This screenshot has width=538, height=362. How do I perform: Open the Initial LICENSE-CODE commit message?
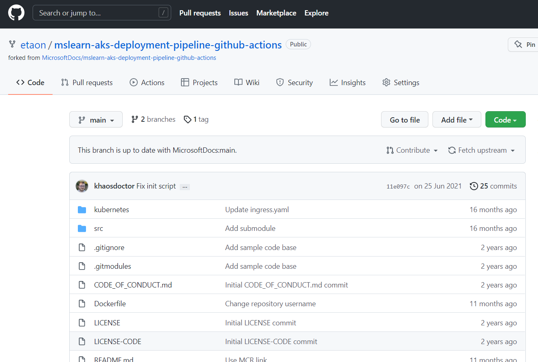pos(271,342)
